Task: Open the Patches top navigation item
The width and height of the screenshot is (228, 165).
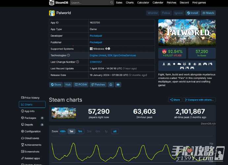Action: pos(171,3)
